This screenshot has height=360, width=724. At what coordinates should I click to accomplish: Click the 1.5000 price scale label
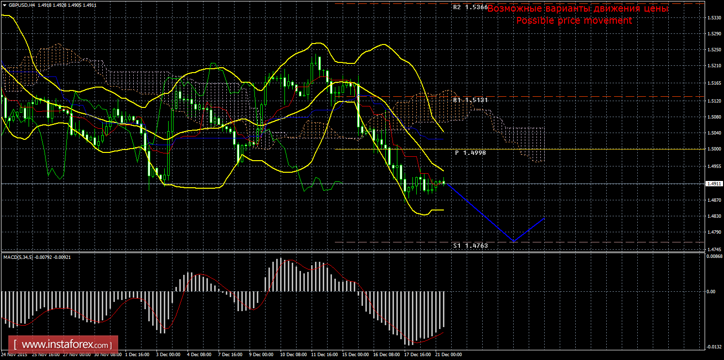713,149
